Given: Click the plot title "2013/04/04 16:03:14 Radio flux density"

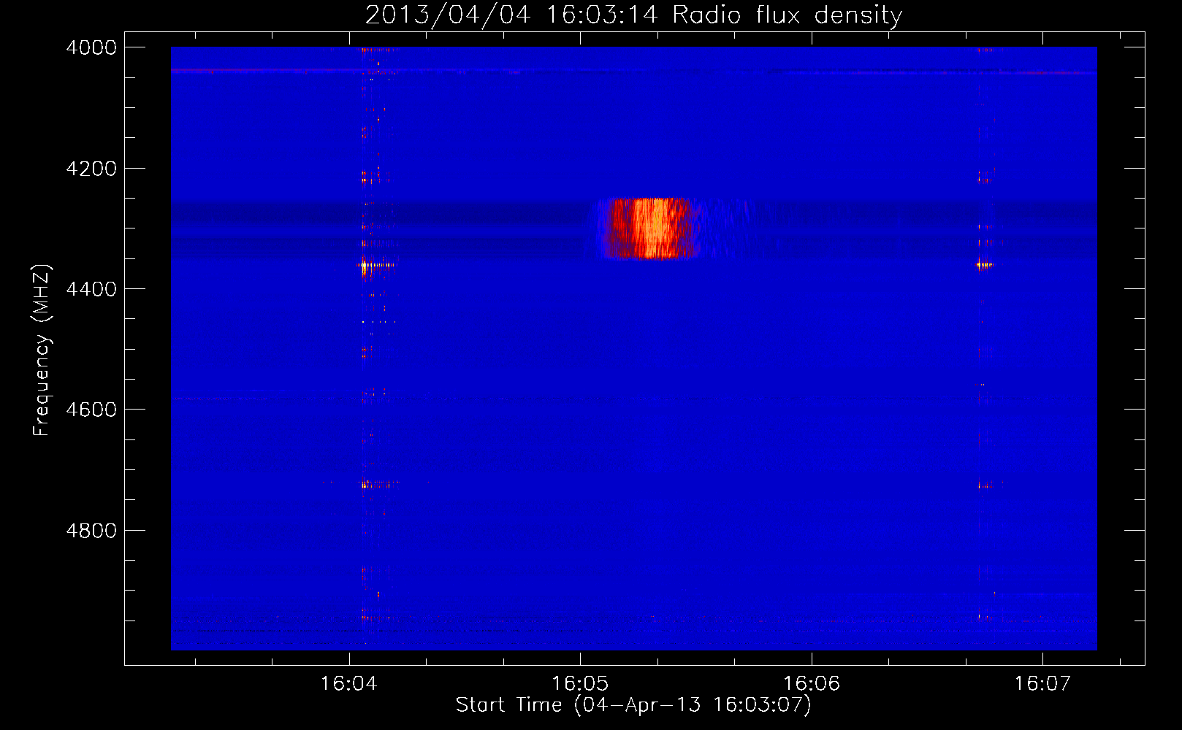Looking at the screenshot, I should pyautogui.click(x=633, y=15).
